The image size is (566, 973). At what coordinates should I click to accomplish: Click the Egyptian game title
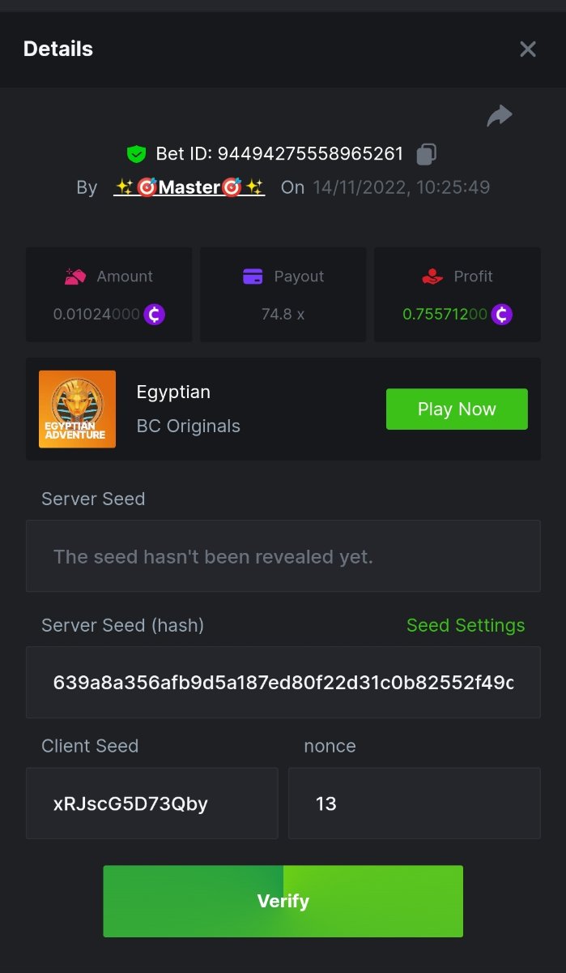tap(173, 392)
